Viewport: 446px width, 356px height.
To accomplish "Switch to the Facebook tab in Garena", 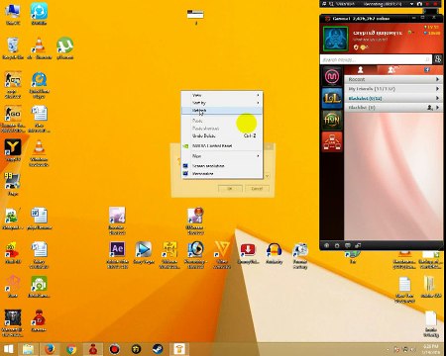I will click(426, 69).
